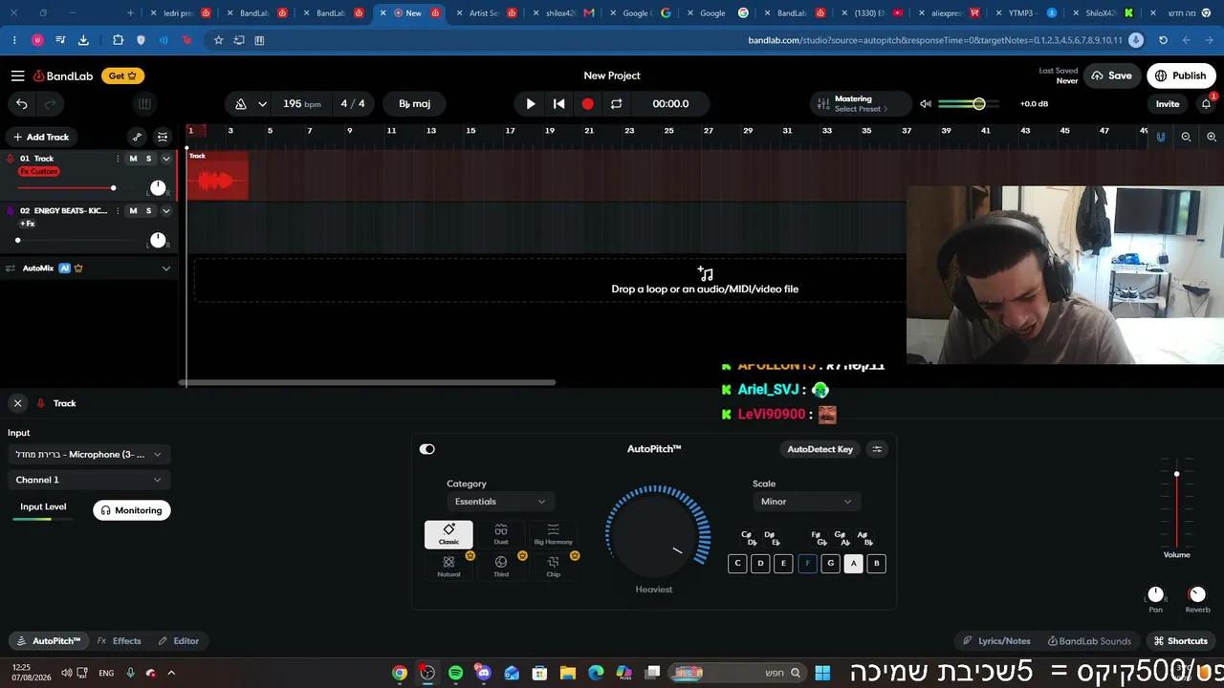1224x688 pixels.
Task: Open the Chrome downloads icon
Action: [83, 40]
